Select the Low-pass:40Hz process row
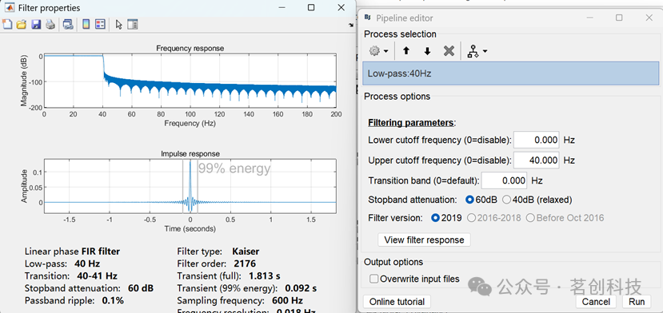 (x=511, y=73)
